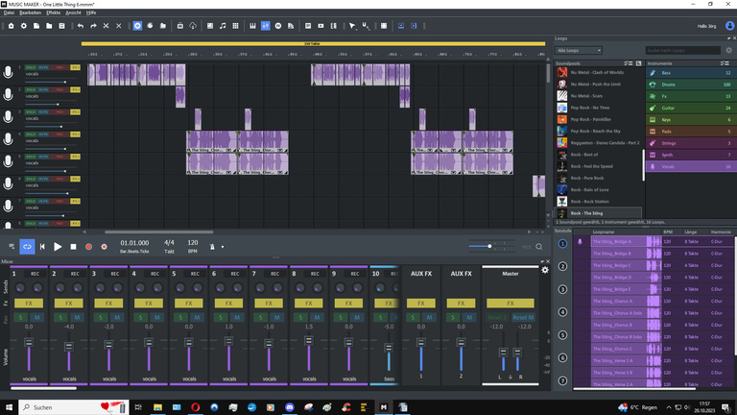Open the Bearbeiten menu
Screen dimensions: 737x415
[x=31, y=12]
